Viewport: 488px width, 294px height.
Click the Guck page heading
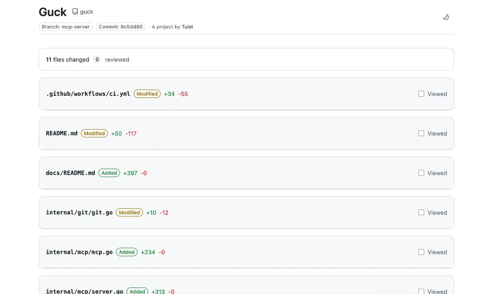pos(52,12)
